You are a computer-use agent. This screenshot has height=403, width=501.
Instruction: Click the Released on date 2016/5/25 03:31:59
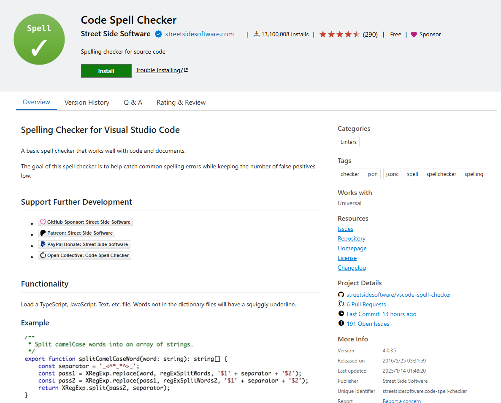[x=404, y=360]
